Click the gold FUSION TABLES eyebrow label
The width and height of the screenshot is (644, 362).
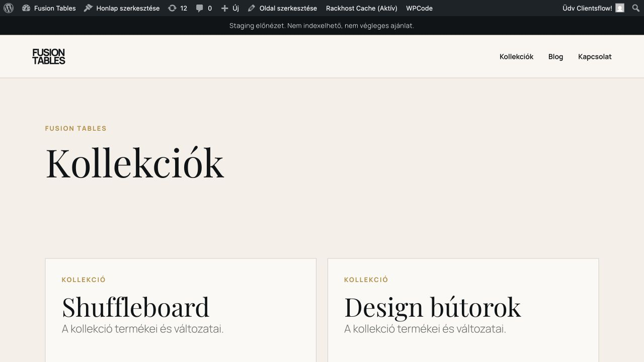click(x=75, y=128)
